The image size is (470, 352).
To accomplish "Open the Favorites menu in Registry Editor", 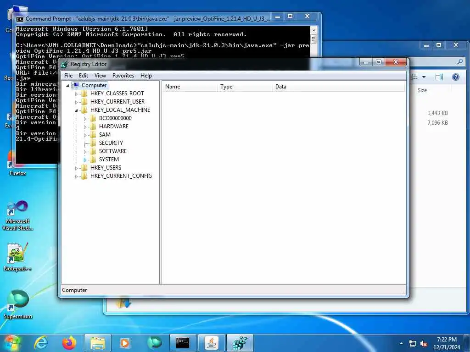I will click(123, 76).
